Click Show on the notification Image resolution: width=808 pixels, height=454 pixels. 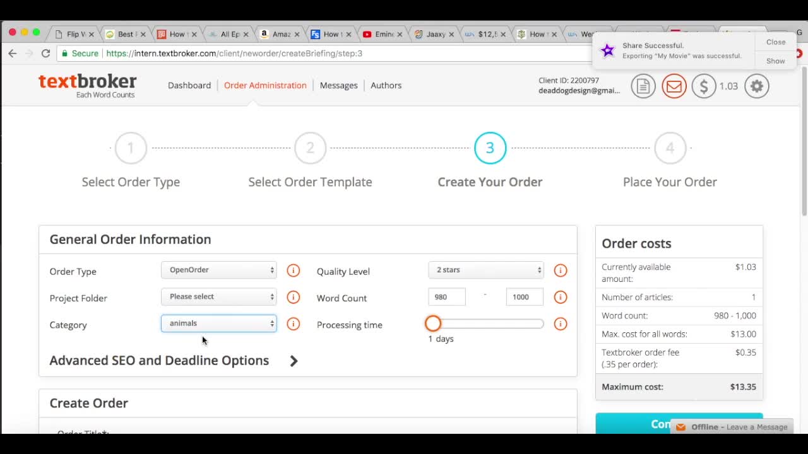click(x=776, y=61)
